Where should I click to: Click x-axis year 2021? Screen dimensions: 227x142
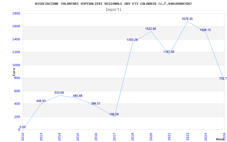(169, 137)
